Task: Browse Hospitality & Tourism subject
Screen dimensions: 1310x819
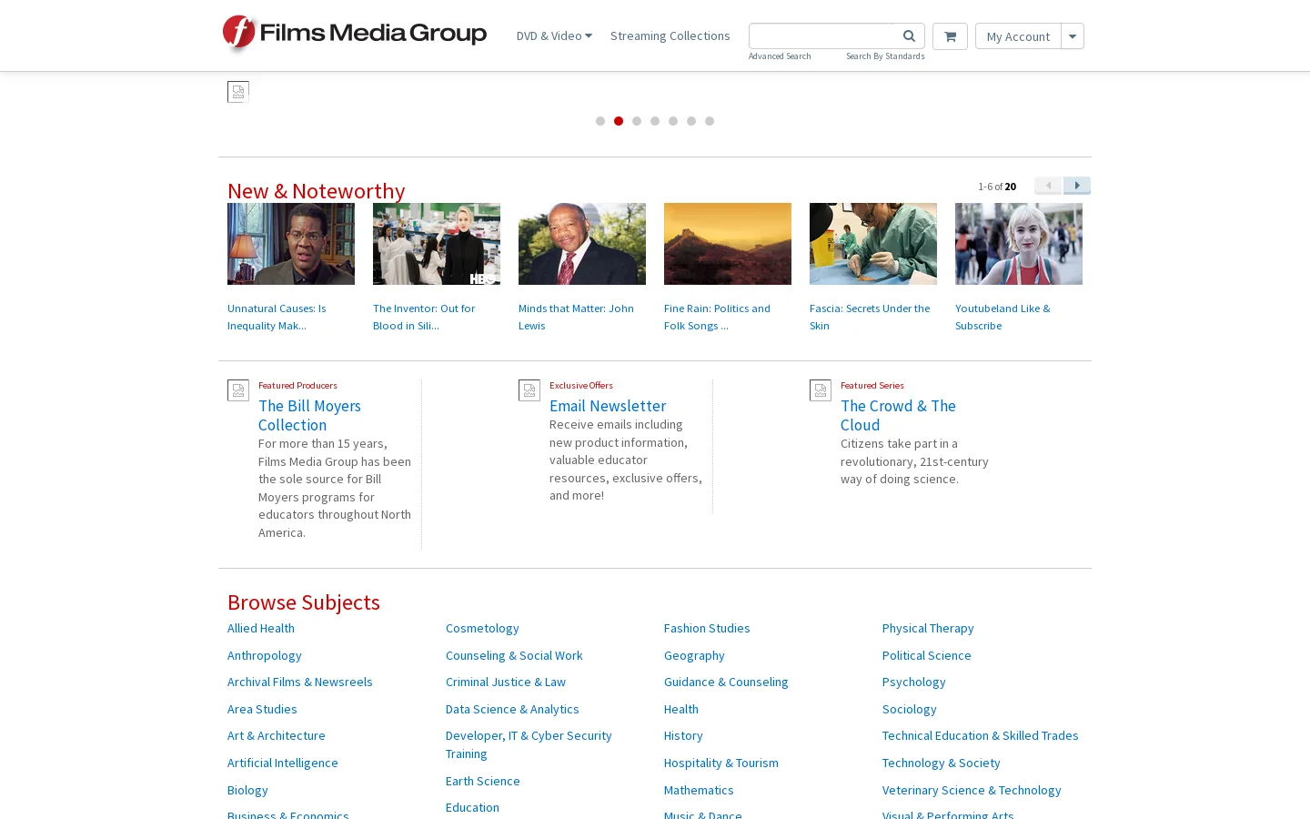Action: pos(721,763)
